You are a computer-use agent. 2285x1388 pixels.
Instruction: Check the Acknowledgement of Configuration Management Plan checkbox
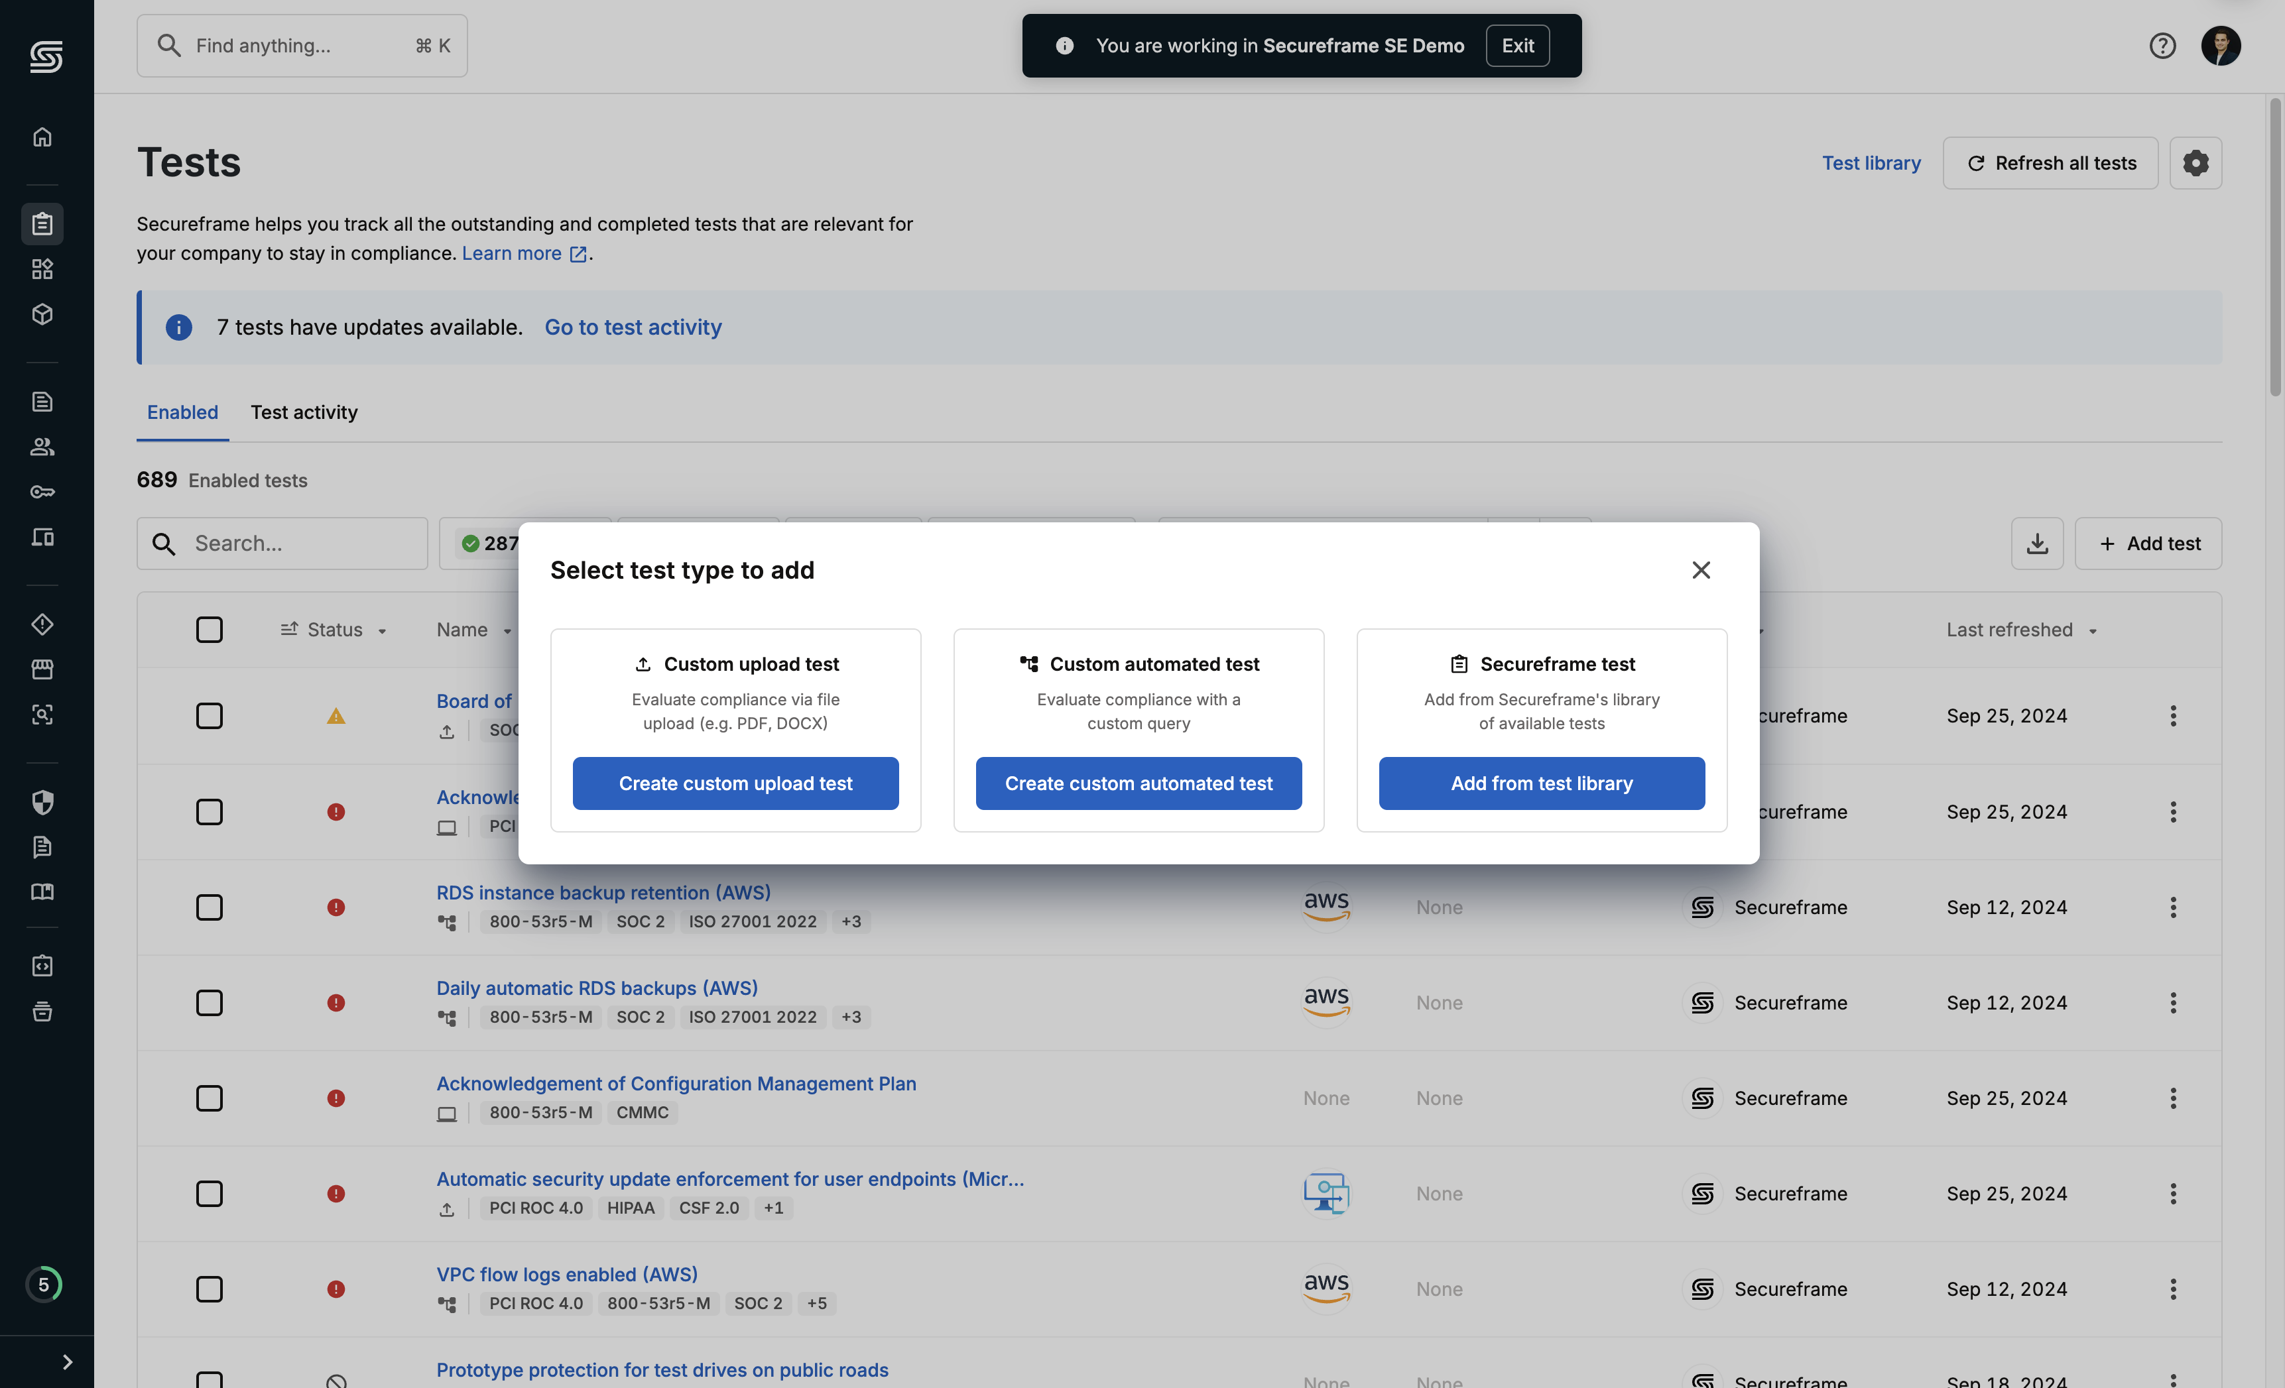click(x=210, y=1099)
